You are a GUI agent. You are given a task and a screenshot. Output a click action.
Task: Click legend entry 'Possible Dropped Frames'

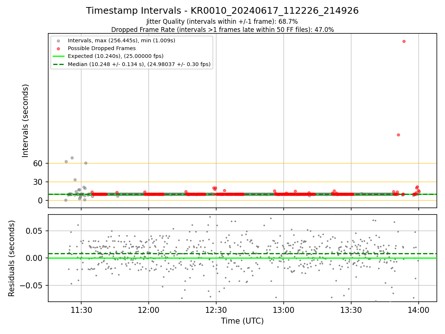(x=102, y=48)
